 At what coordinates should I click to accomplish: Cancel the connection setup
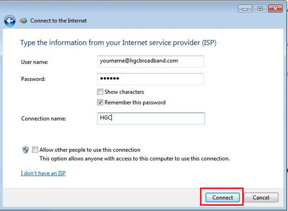[261, 197]
